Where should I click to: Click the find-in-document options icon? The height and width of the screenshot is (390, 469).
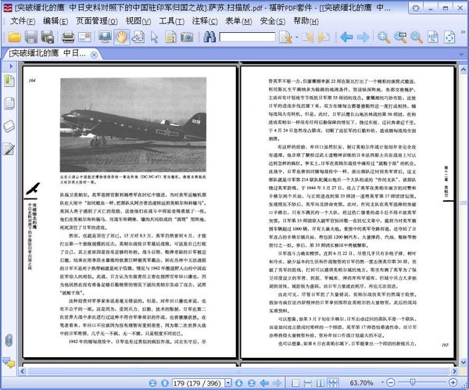click(285, 38)
